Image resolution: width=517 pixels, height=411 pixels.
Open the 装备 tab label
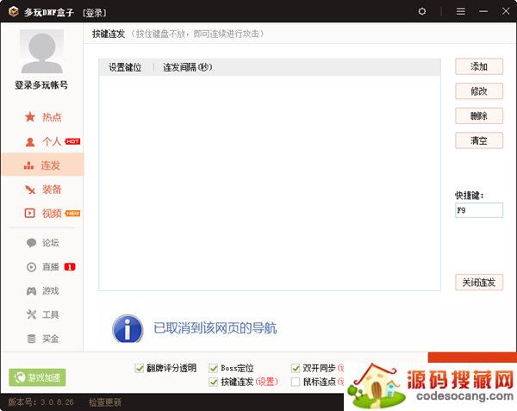[52, 190]
